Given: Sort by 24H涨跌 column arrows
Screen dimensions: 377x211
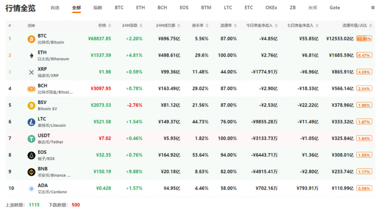Looking at the screenshot, I should coord(141,25).
